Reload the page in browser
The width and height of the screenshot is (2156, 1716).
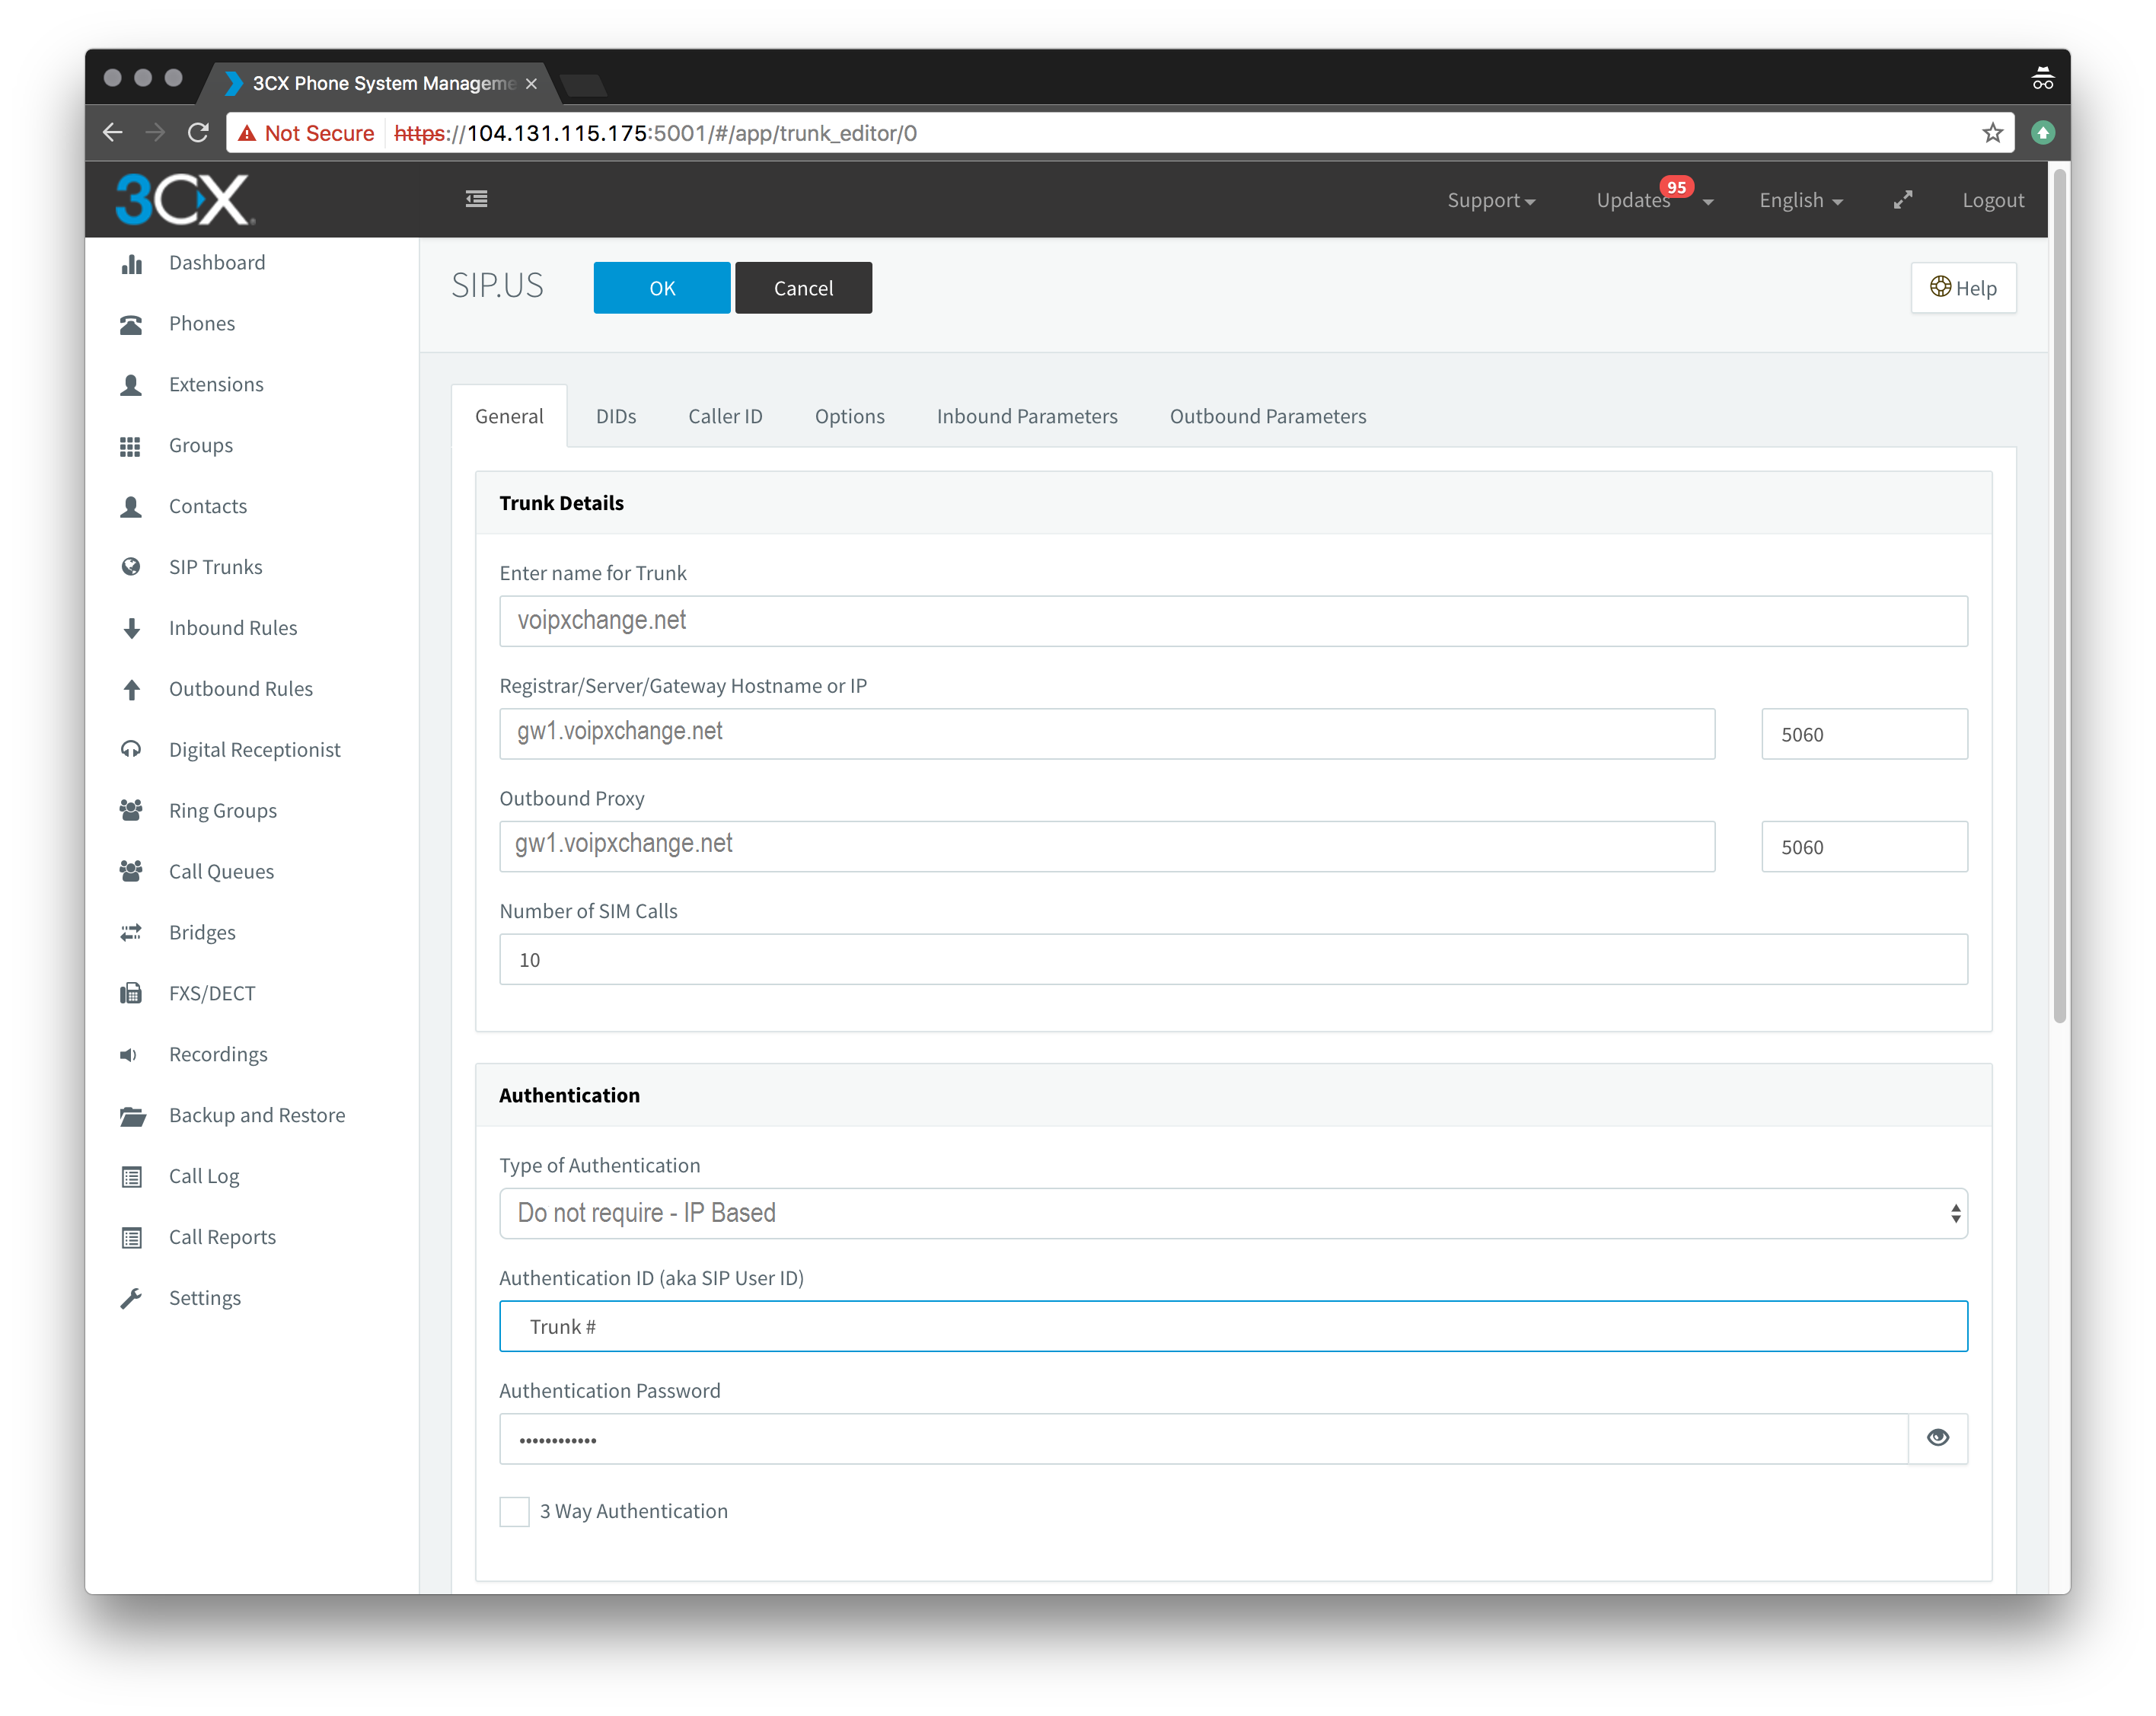[198, 133]
